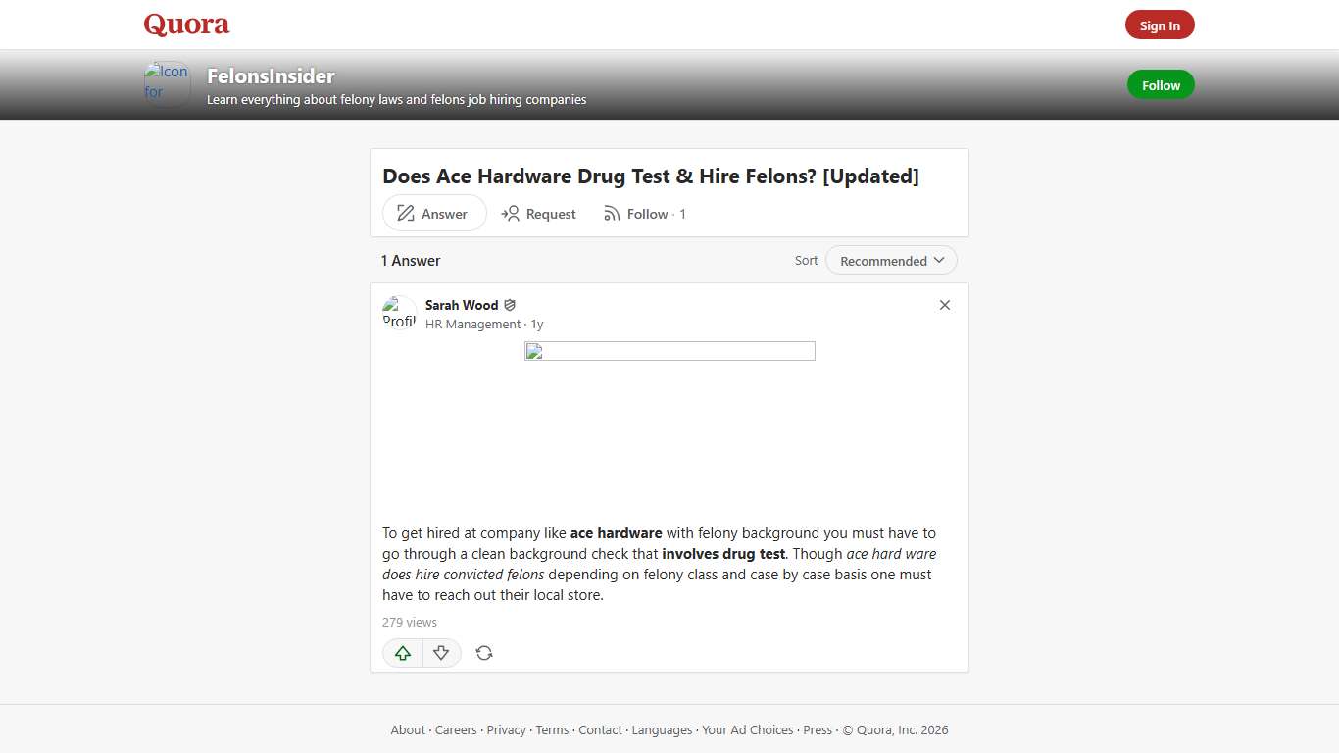The image size is (1339, 753).
Task: Open the Languages footer menu
Action: click(x=662, y=729)
